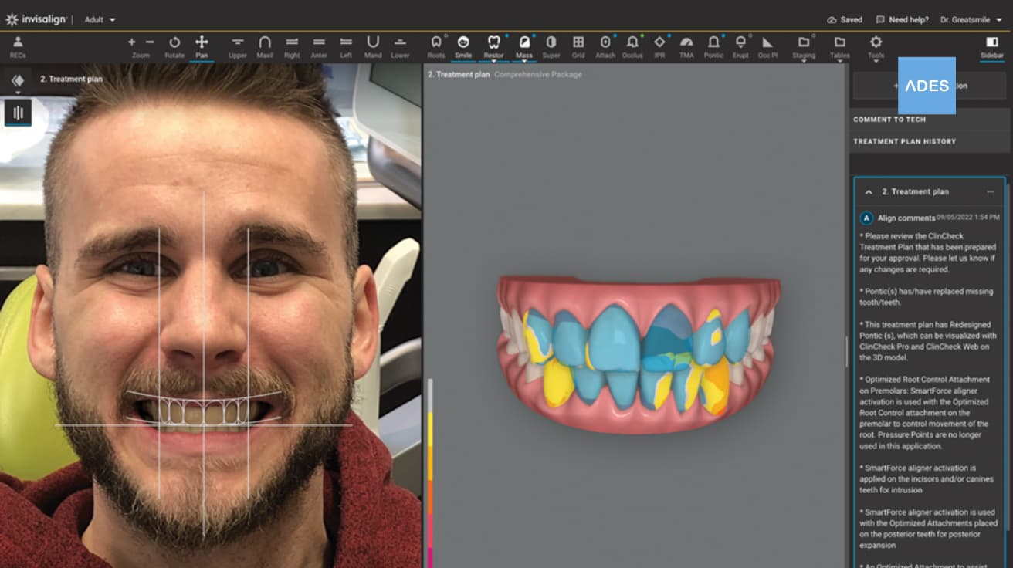Toggle the Smile view
This screenshot has height=568, width=1013.
[x=463, y=46]
